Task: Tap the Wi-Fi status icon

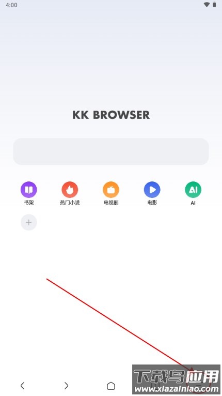Action: (207, 5)
